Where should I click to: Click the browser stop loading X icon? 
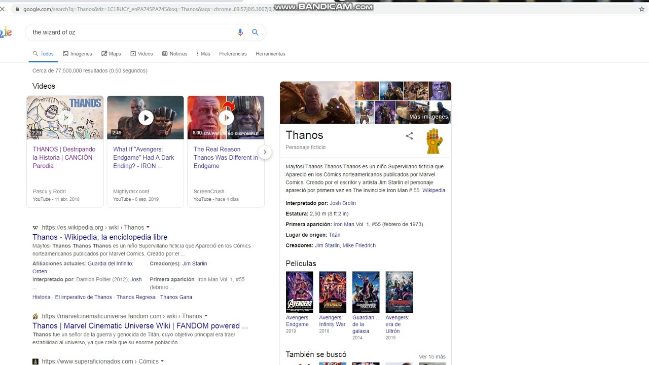tap(3, 9)
